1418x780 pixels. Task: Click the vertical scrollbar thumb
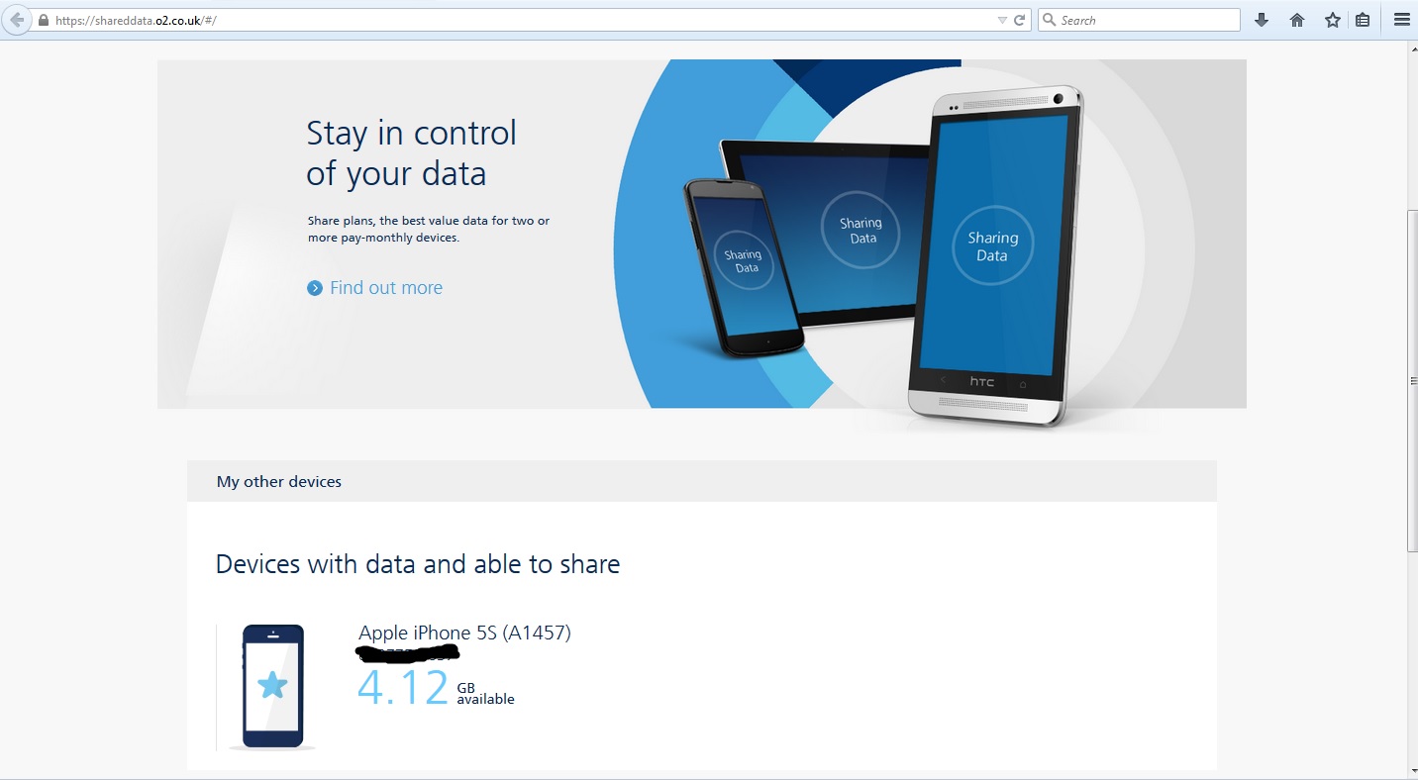coord(1411,379)
